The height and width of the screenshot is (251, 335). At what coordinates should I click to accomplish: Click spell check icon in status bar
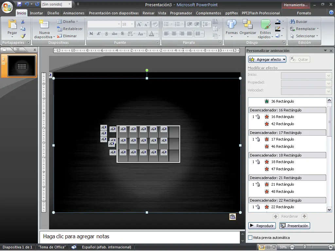(74, 247)
